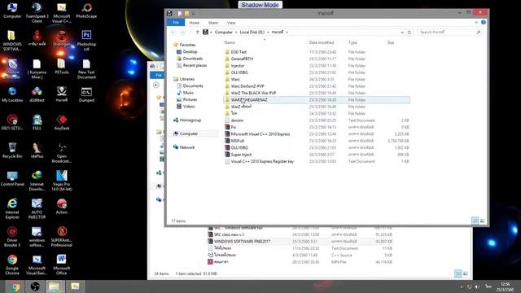Select the Dumped desktop shortcut
Screen dimensions: 521x293
point(86,94)
